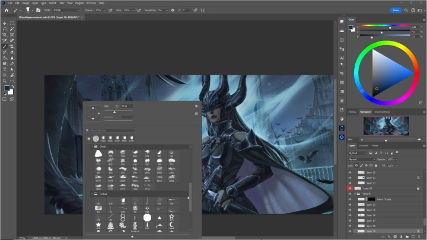The image size is (427, 240).
Task: Click the brush size value field
Action: click(x=127, y=106)
